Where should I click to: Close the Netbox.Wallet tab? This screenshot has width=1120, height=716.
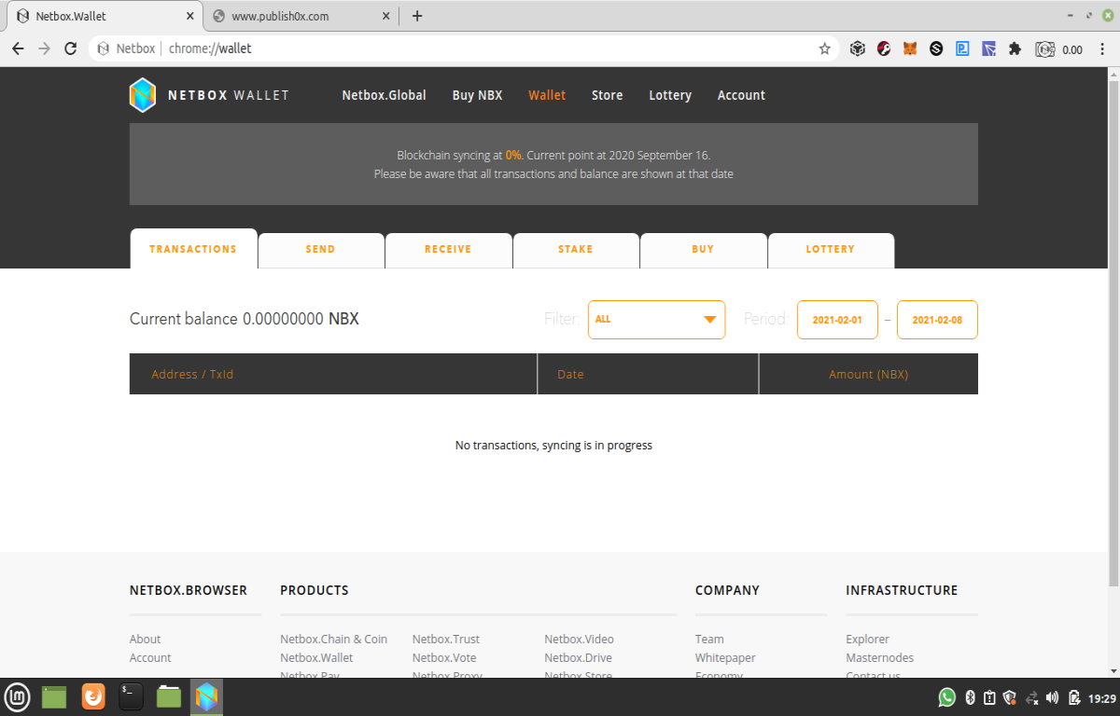[189, 16]
